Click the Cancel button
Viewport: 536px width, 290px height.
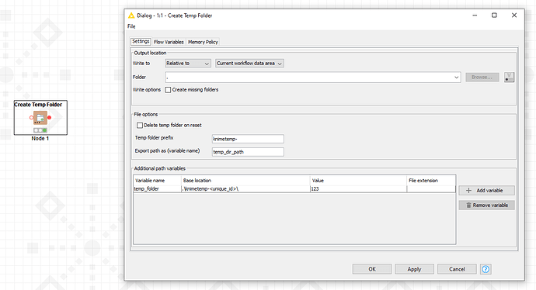point(457,269)
